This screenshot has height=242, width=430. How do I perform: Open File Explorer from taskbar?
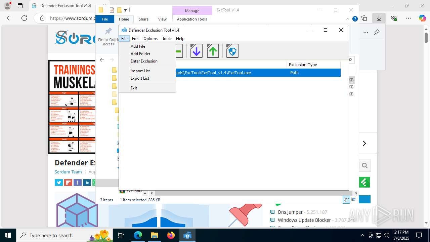pyautogui.click(x=154, y=235)
